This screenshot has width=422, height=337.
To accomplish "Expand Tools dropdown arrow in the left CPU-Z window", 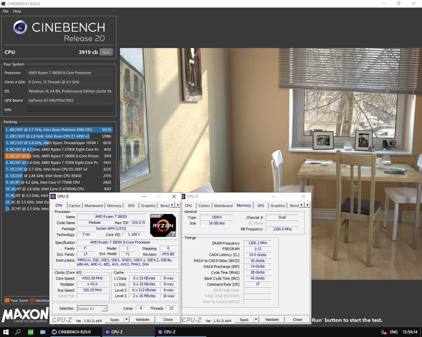I will (126, 320).
